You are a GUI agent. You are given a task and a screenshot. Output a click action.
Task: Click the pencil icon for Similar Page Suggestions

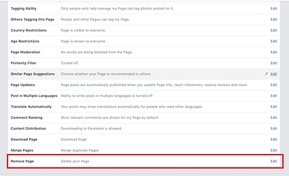266,74
